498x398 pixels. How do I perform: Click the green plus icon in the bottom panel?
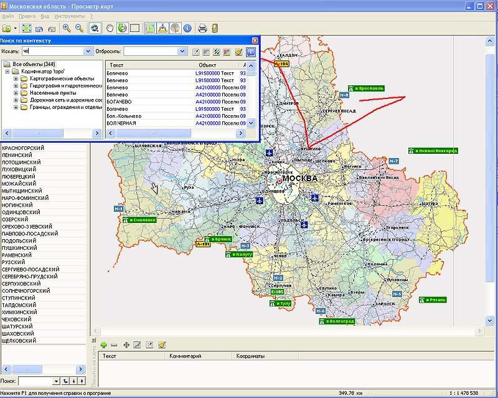103,344
